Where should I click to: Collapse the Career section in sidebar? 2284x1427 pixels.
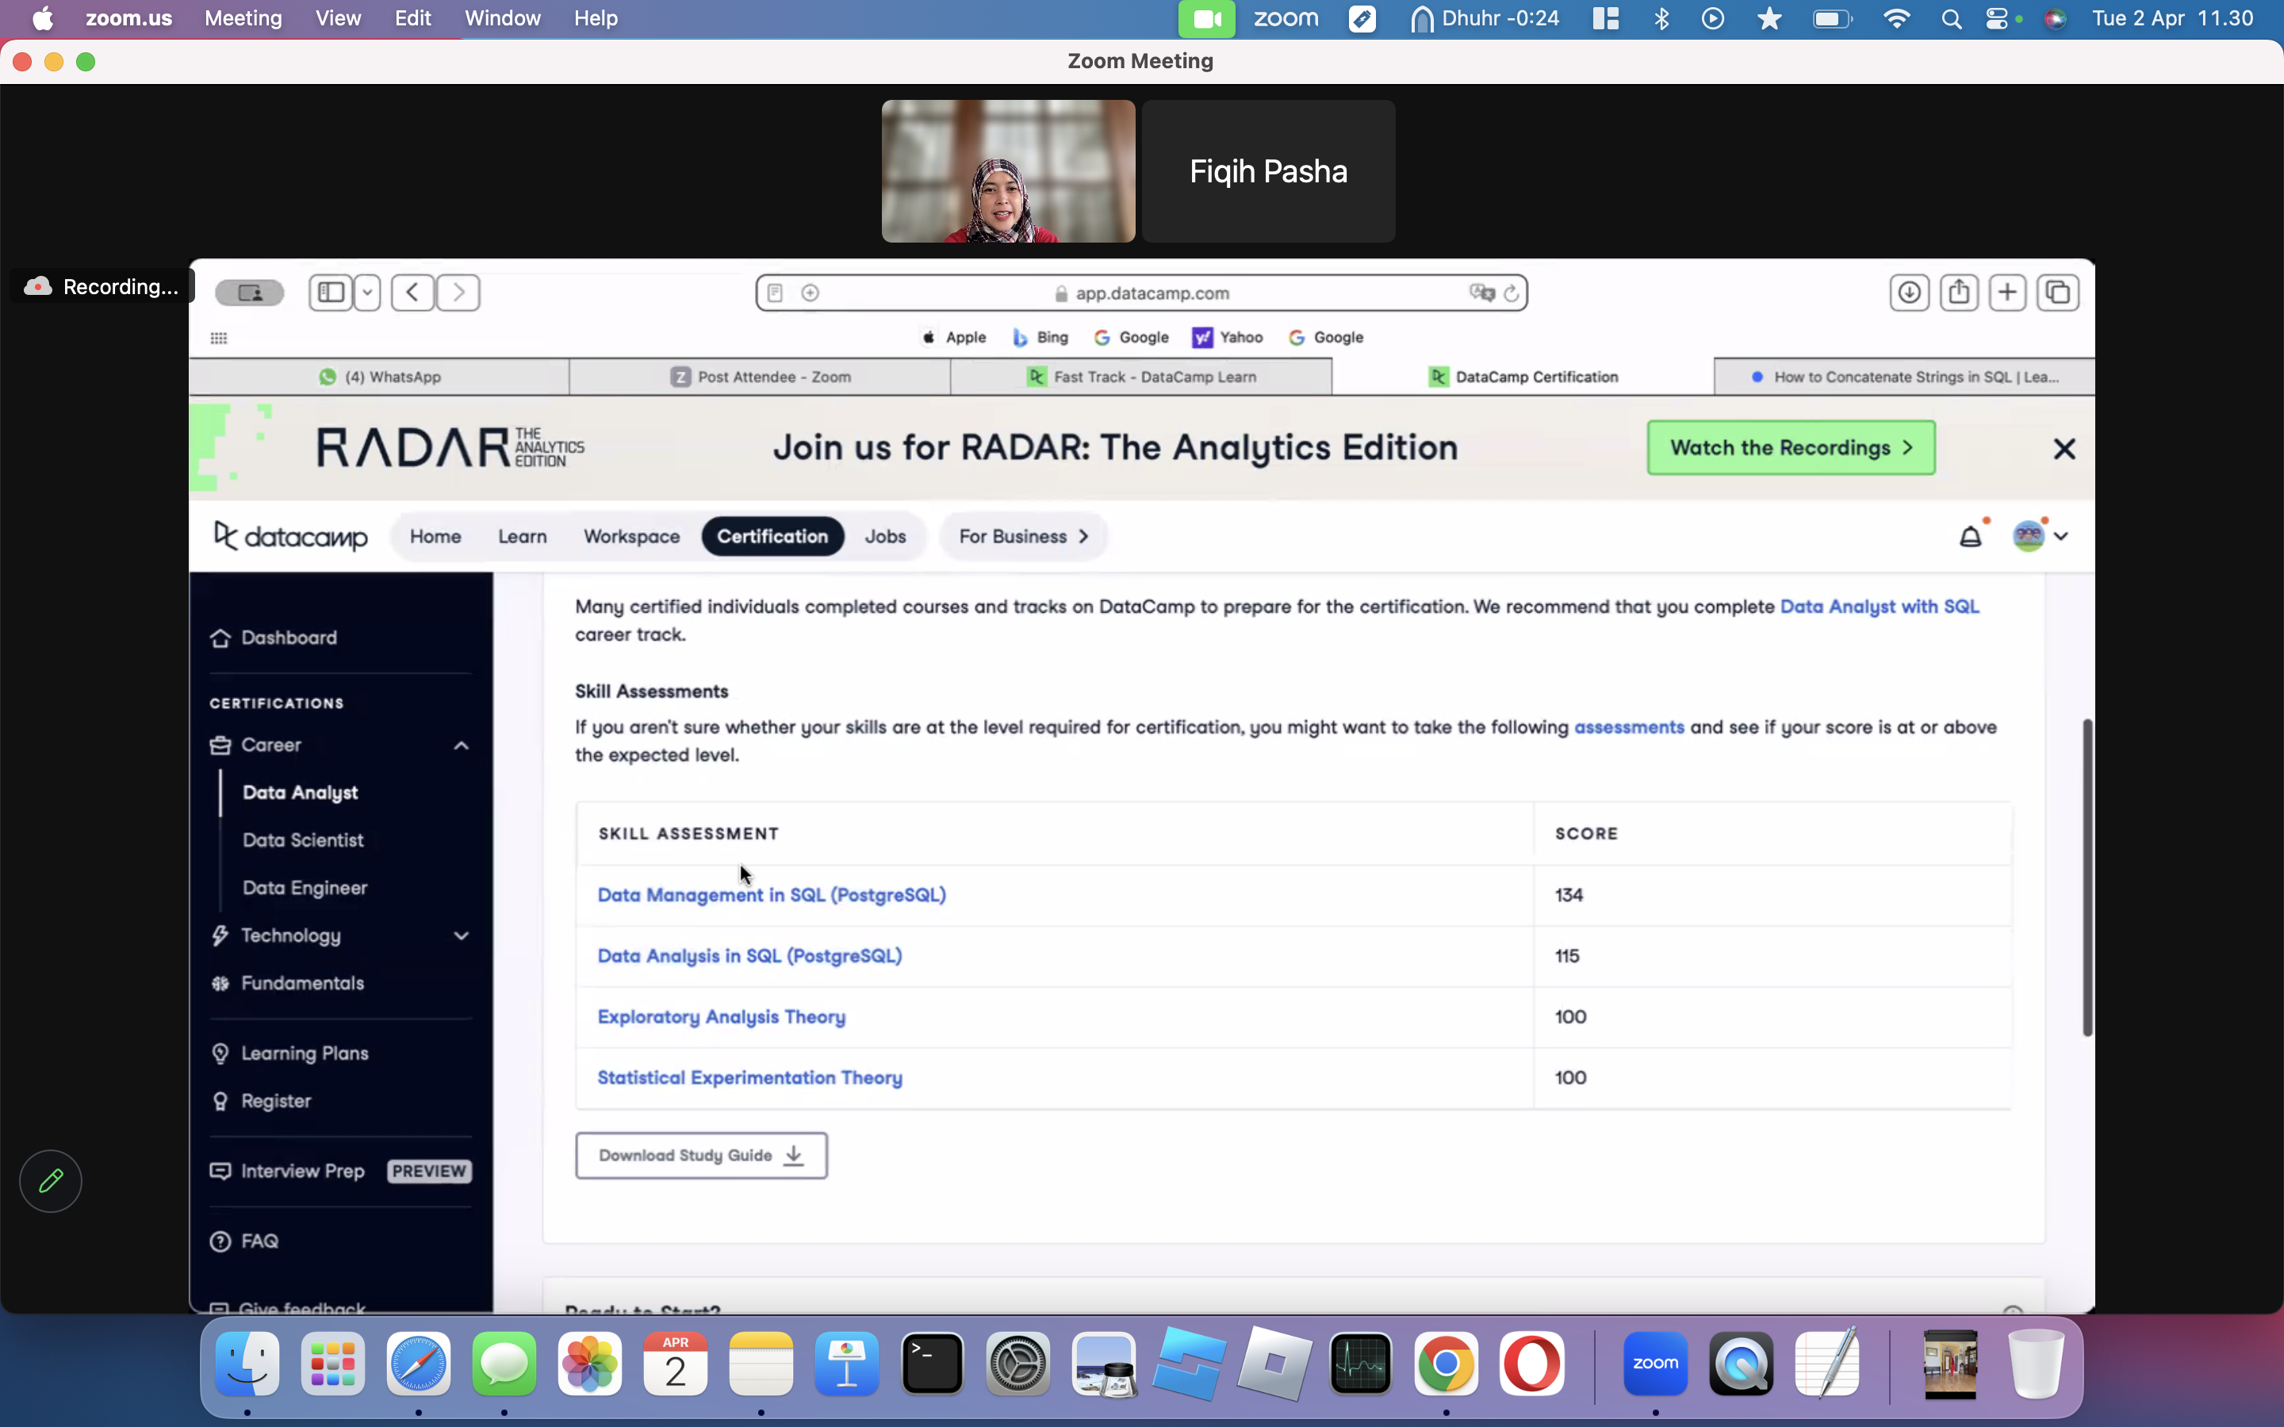pyautogui.click(x=461, y=745)
